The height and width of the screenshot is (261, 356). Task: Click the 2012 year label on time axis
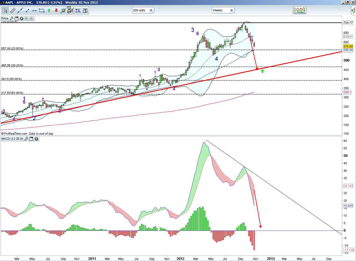tap(181, 259)
